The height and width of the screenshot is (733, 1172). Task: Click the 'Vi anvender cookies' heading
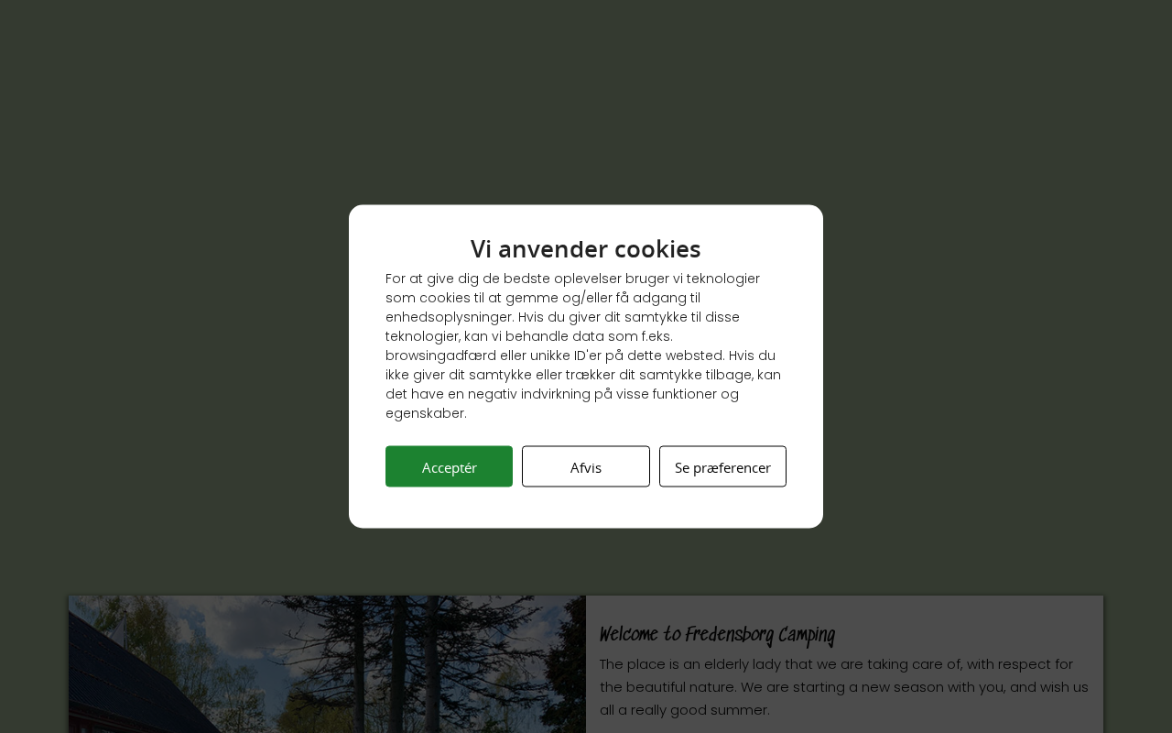pos(586,249)
